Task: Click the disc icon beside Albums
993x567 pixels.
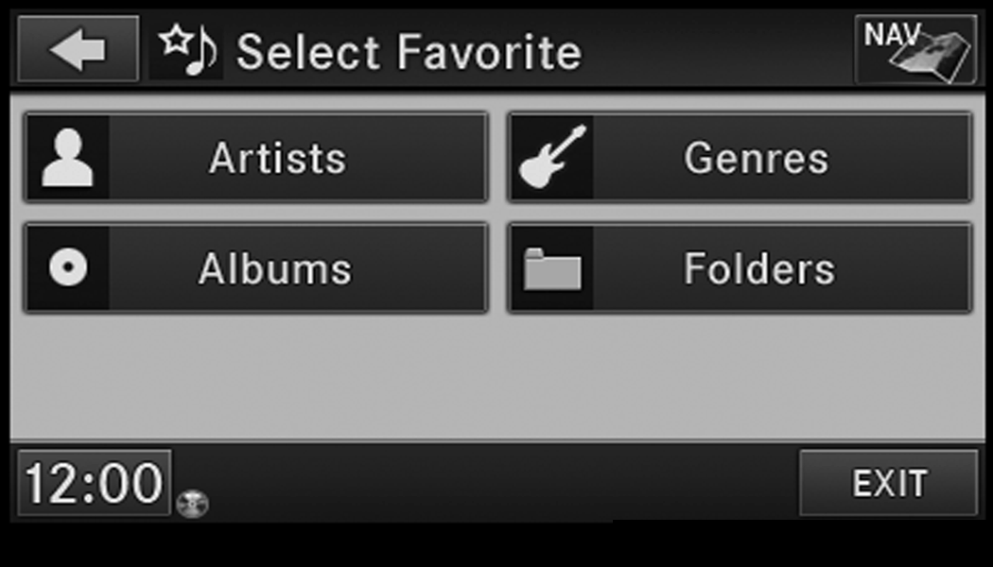Action: pyautogui.click(x=68, y=268)
